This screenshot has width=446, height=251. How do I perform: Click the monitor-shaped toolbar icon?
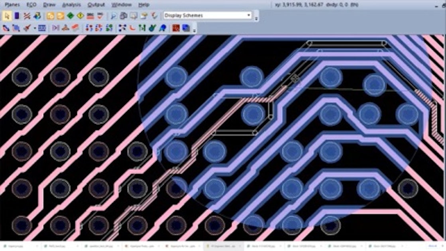[134, 16]
